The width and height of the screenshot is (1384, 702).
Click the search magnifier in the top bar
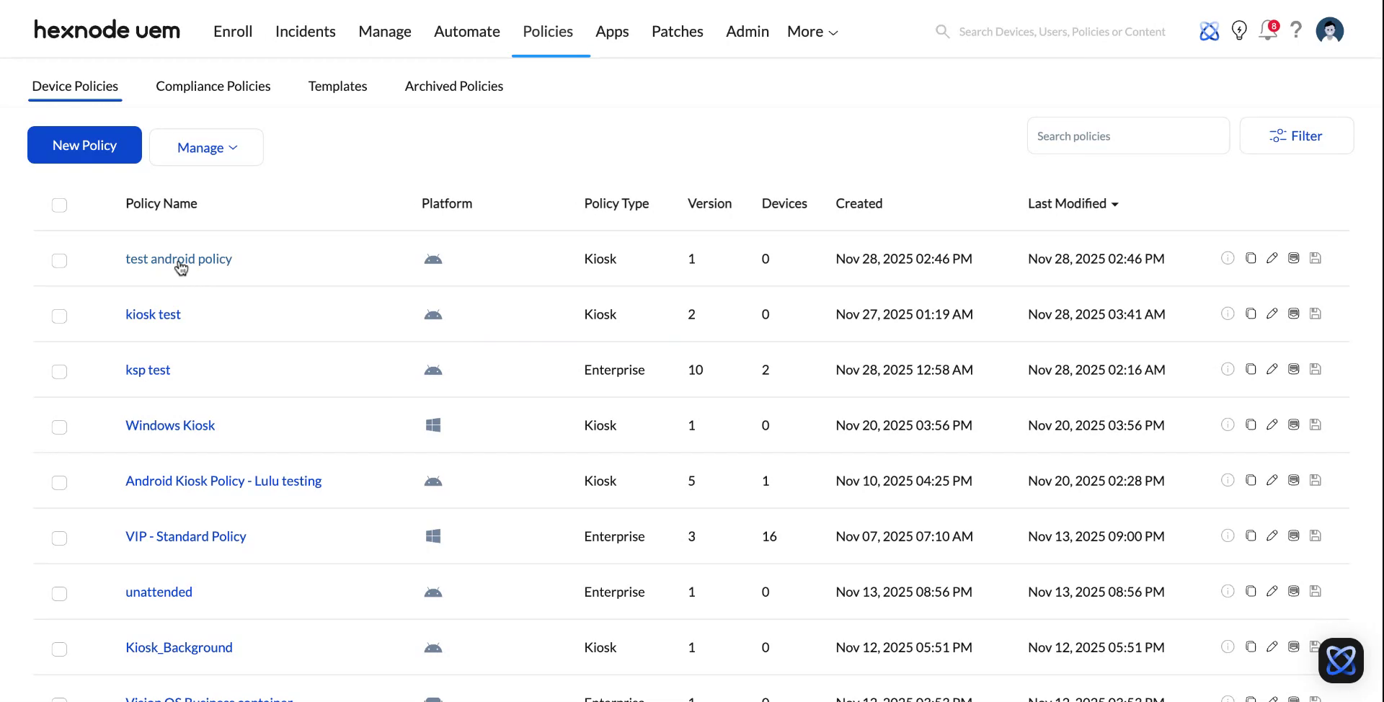tap(943, 31)
